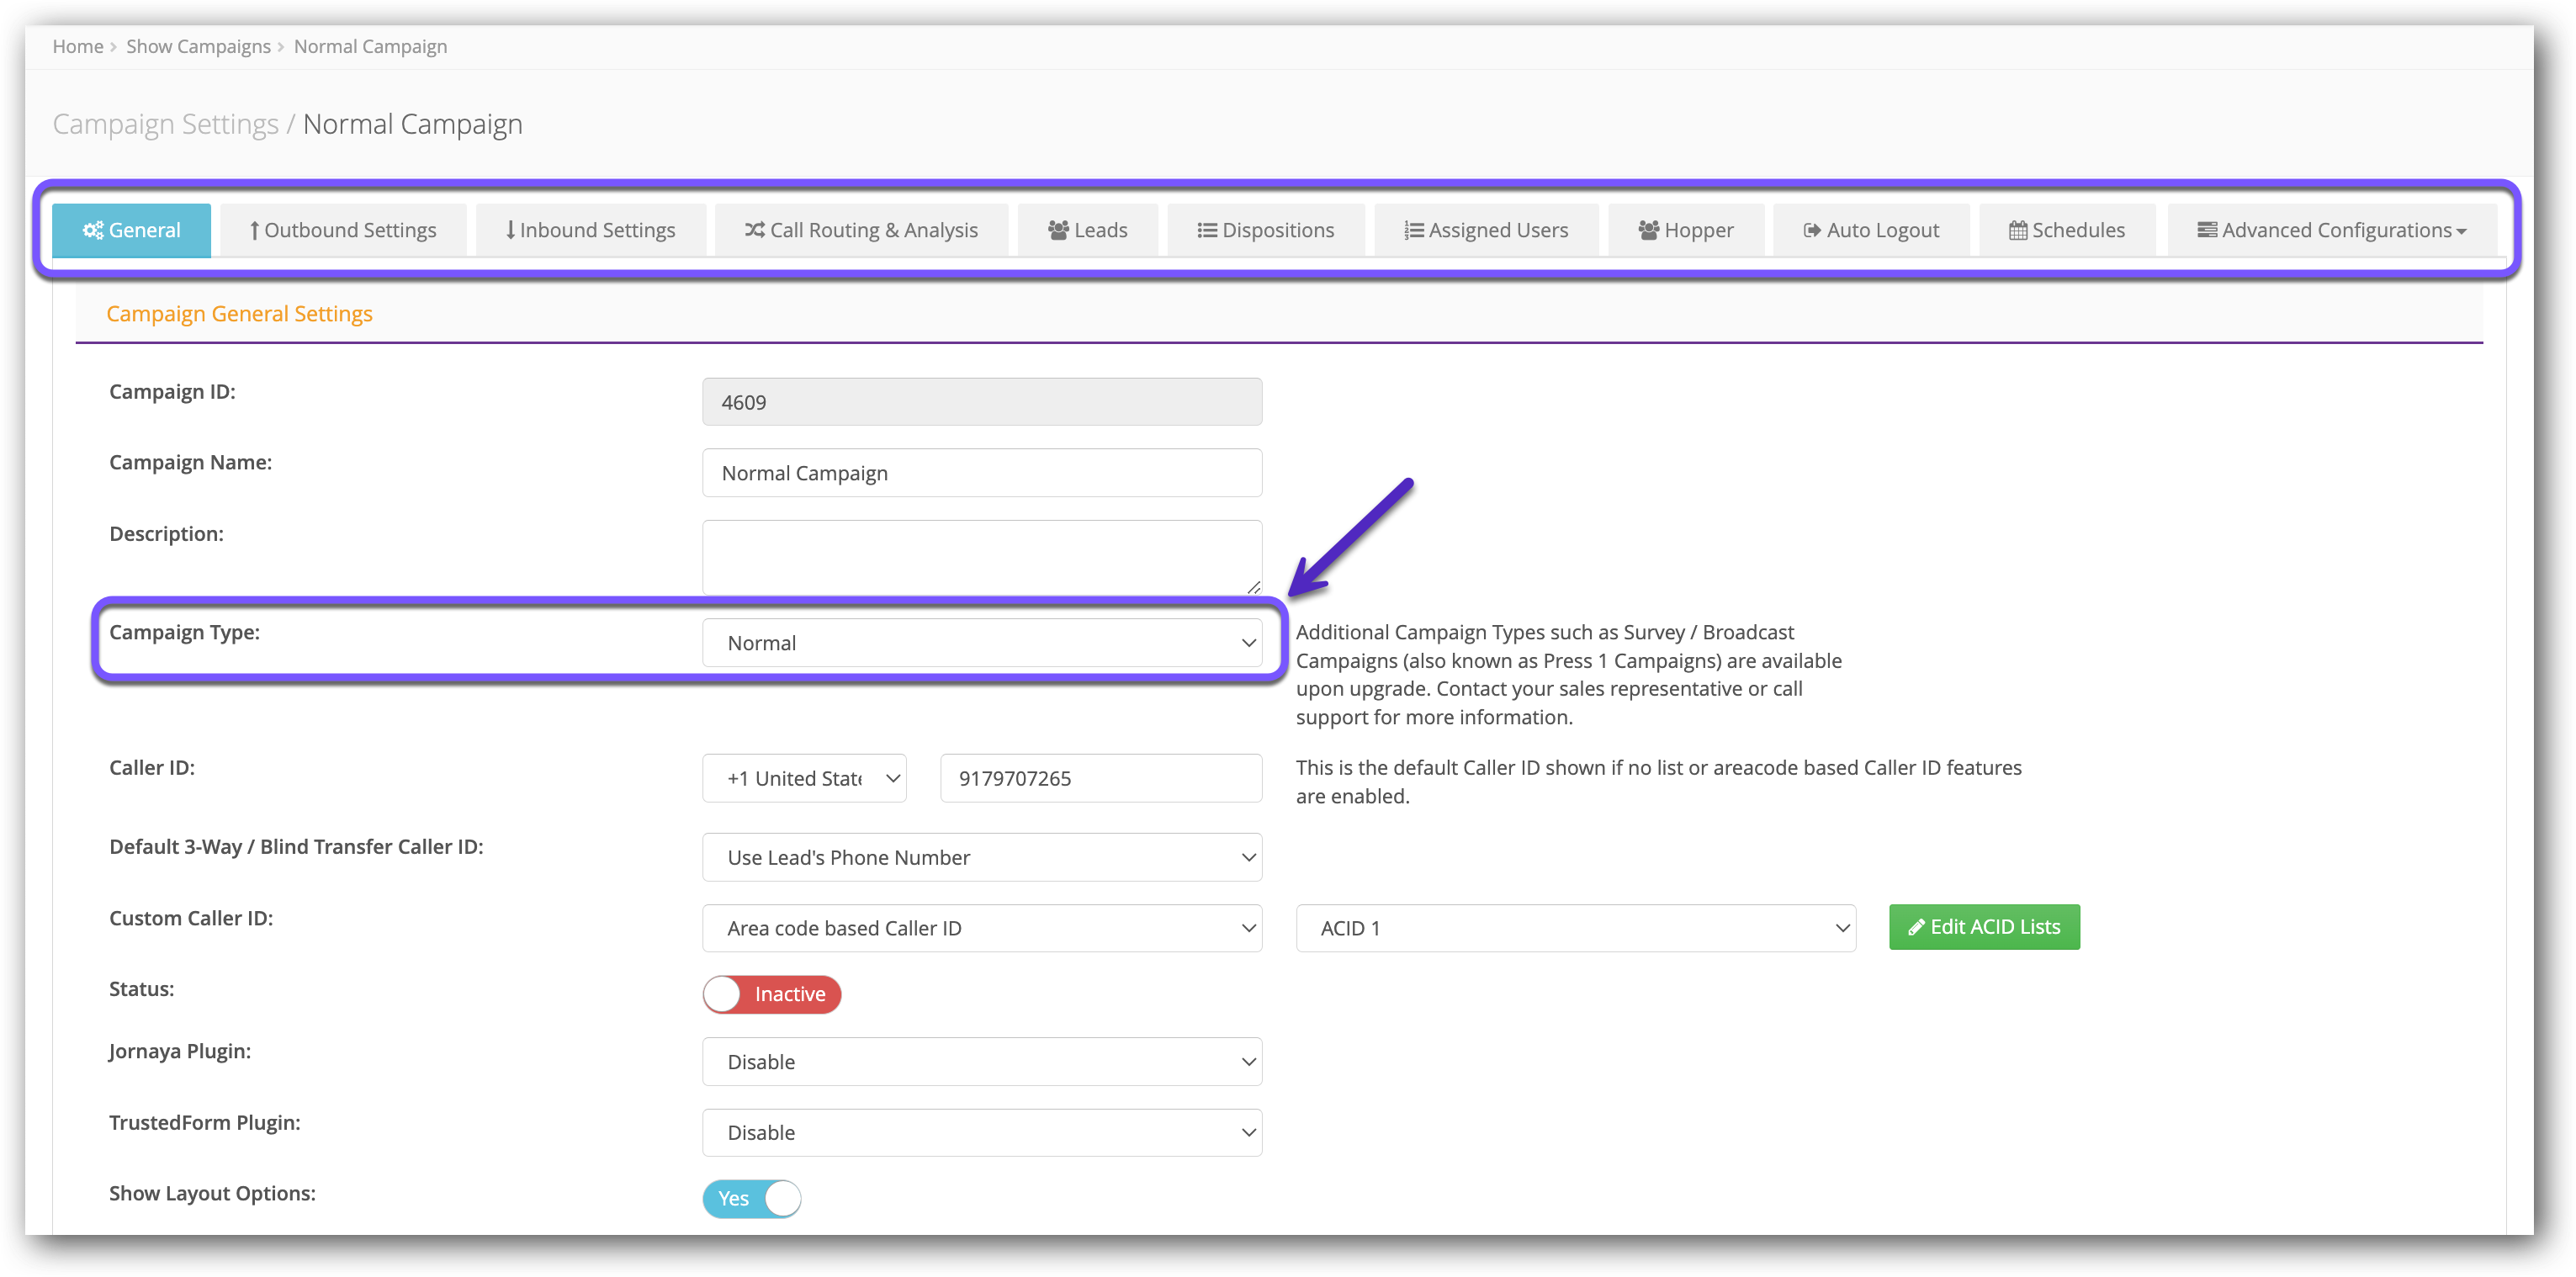Click the calendar icon on Schedules tab
2576x1277 pixels.
click(2018, 230)
